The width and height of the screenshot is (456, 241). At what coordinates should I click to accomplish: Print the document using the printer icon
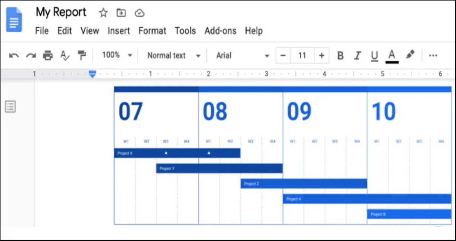48,56
